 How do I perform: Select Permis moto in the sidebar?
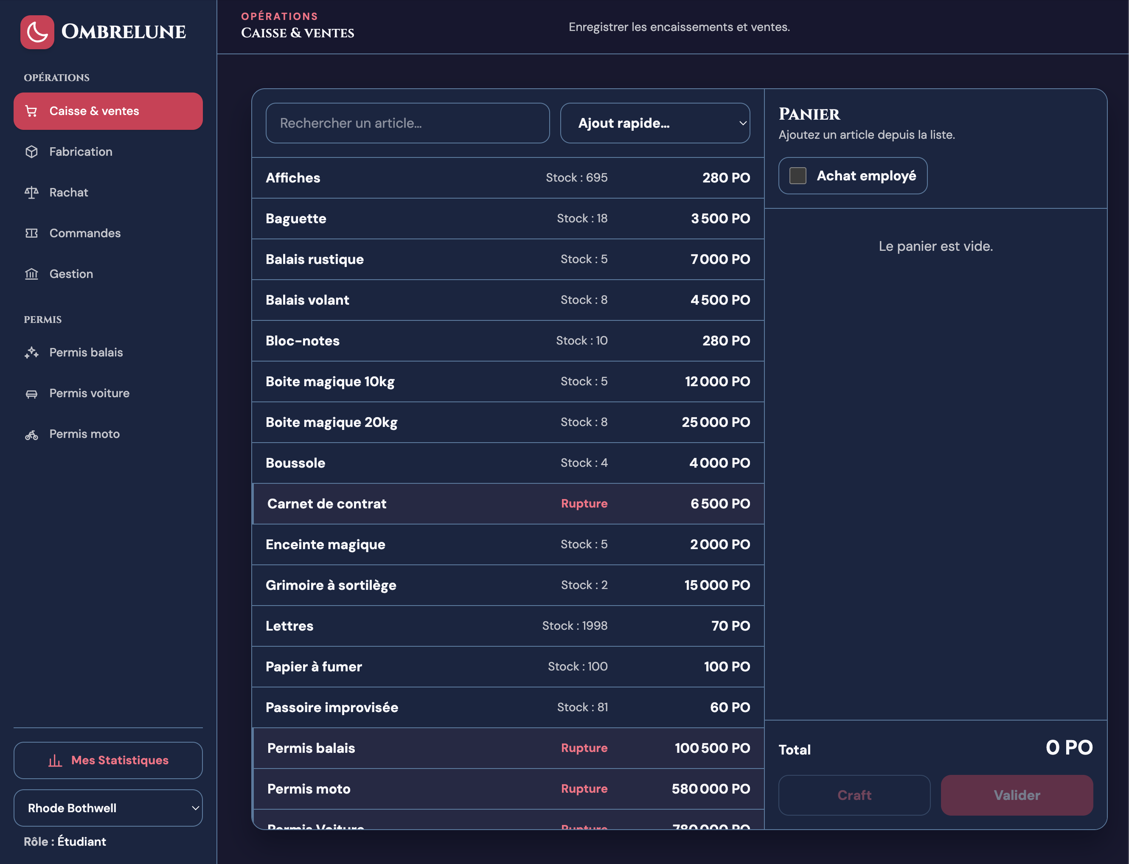click(x=108, y=434)
